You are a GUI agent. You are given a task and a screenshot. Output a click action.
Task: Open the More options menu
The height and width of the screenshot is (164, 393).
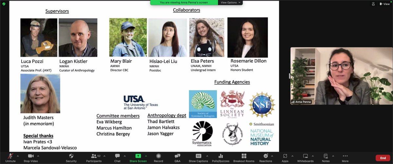point(345,157)
